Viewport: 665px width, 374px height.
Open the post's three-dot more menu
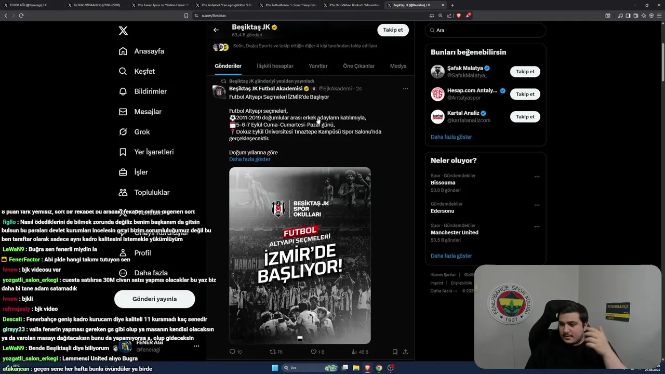405,89
